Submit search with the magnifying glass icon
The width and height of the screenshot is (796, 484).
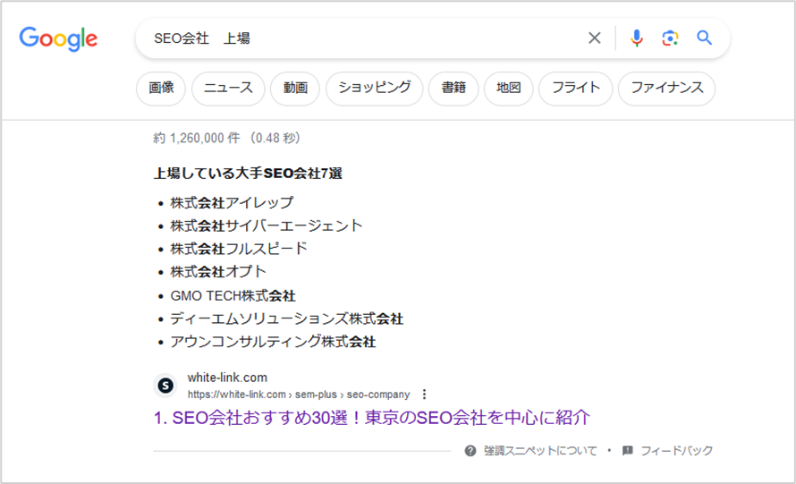(704, 38)
